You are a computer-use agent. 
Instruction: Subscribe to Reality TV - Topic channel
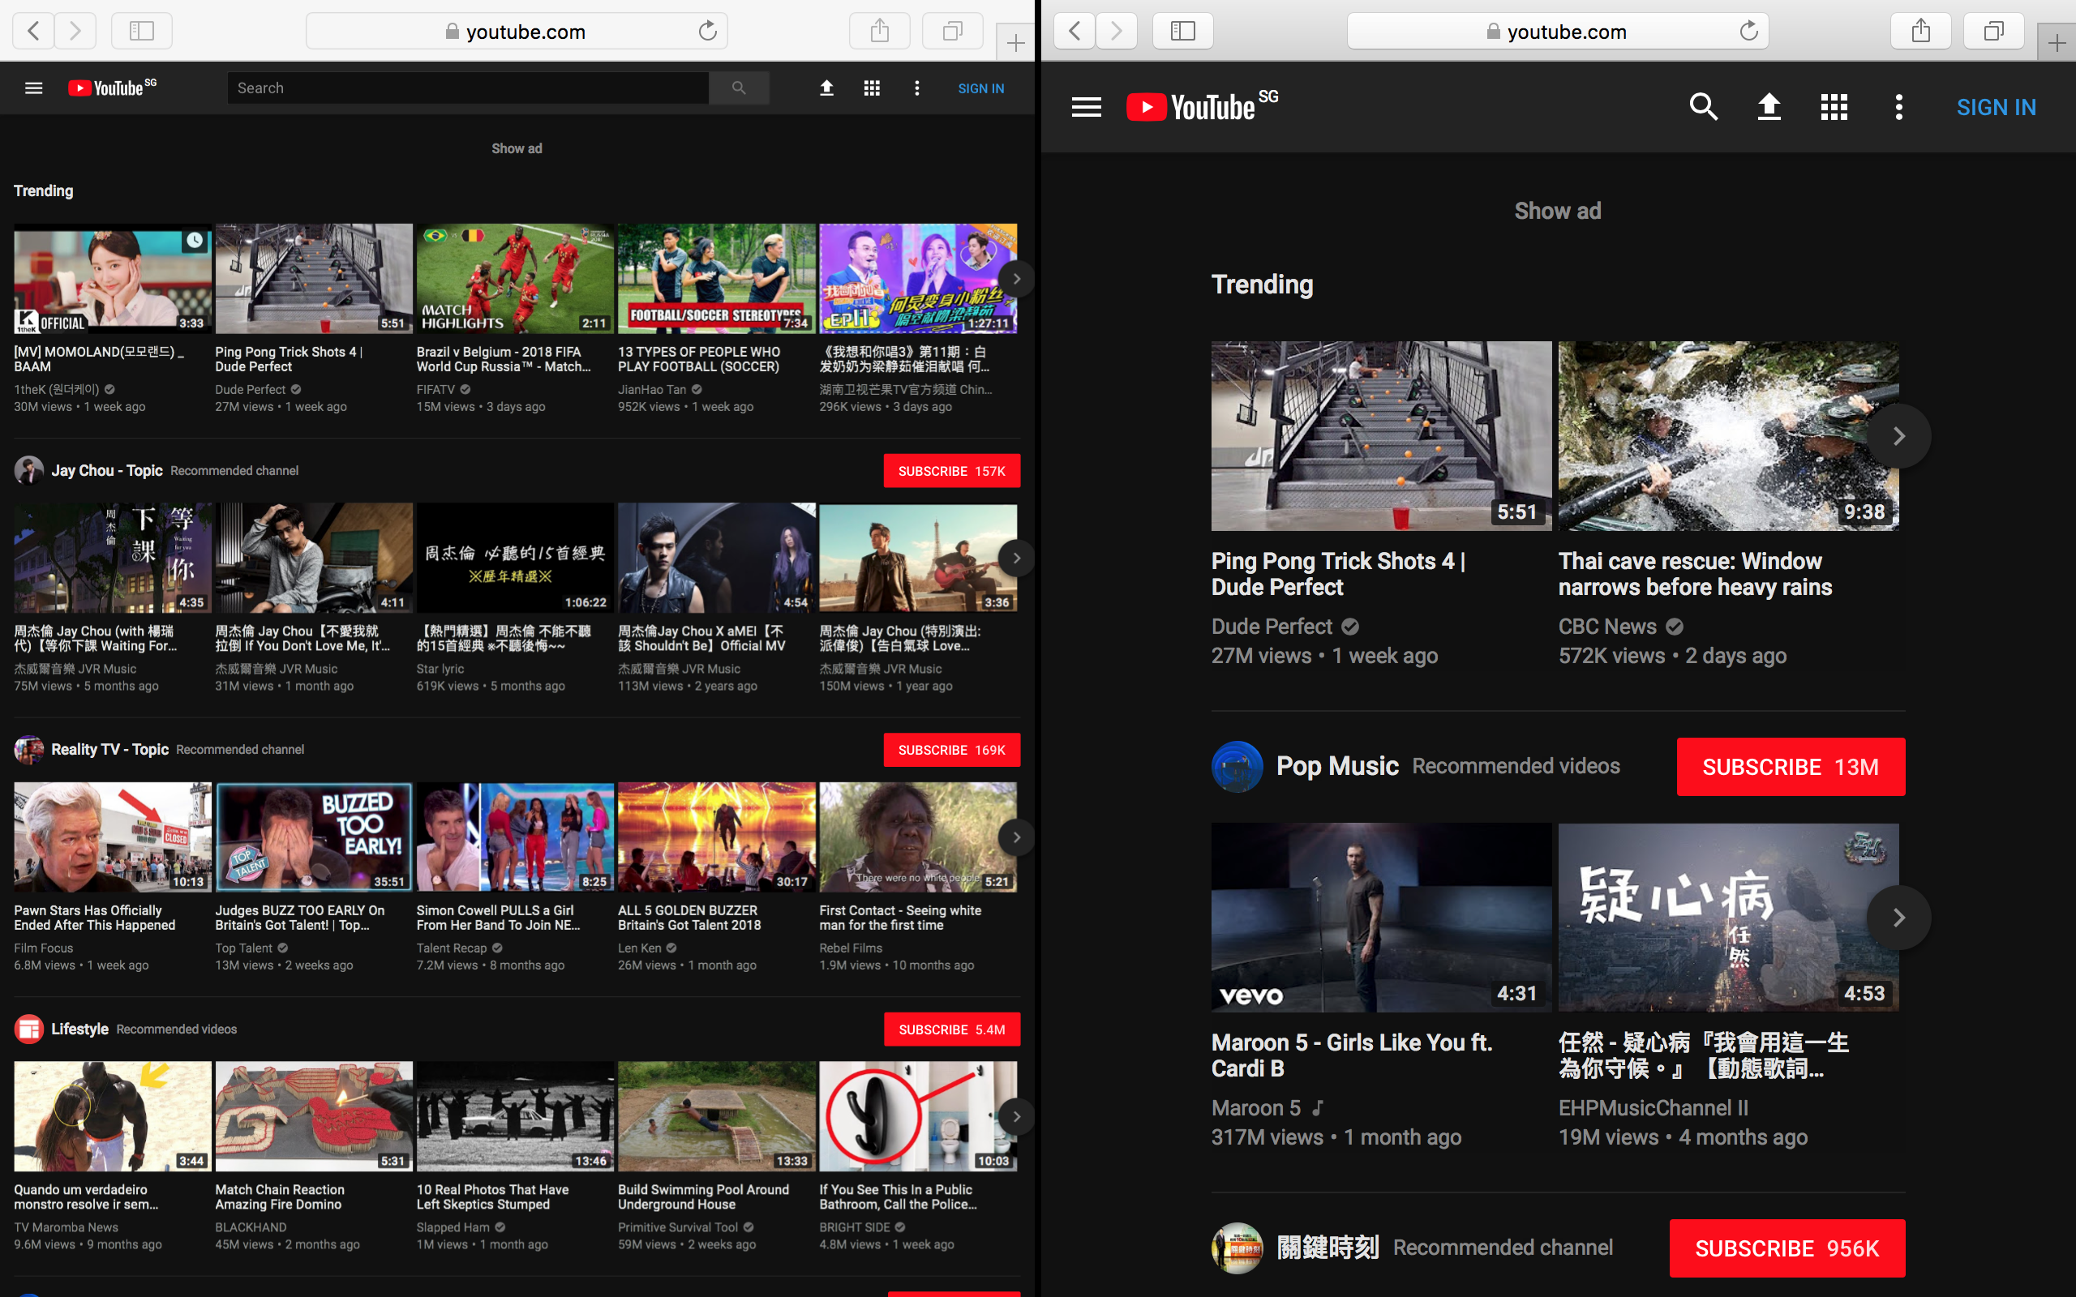(951, 750)
